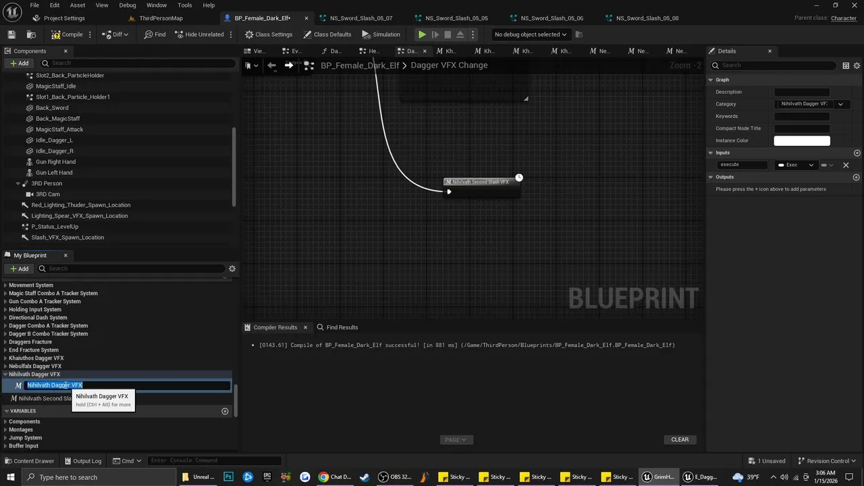Collapse Nihilvath Dagger VFX category
The height and width of the screenshot is (486, 864).
click(x=5, y=375)
